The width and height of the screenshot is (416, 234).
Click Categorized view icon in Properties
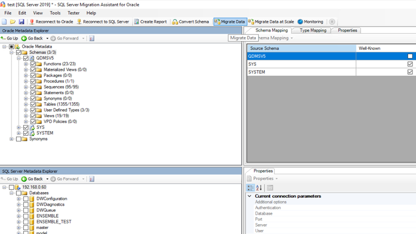[x=250, y=188]
